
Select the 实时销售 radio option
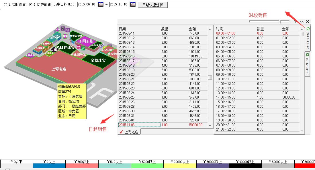point(5,4)
